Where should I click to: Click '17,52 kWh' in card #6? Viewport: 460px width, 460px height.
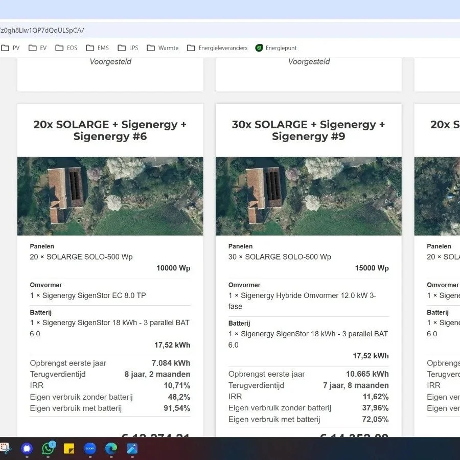click(172, 344)
